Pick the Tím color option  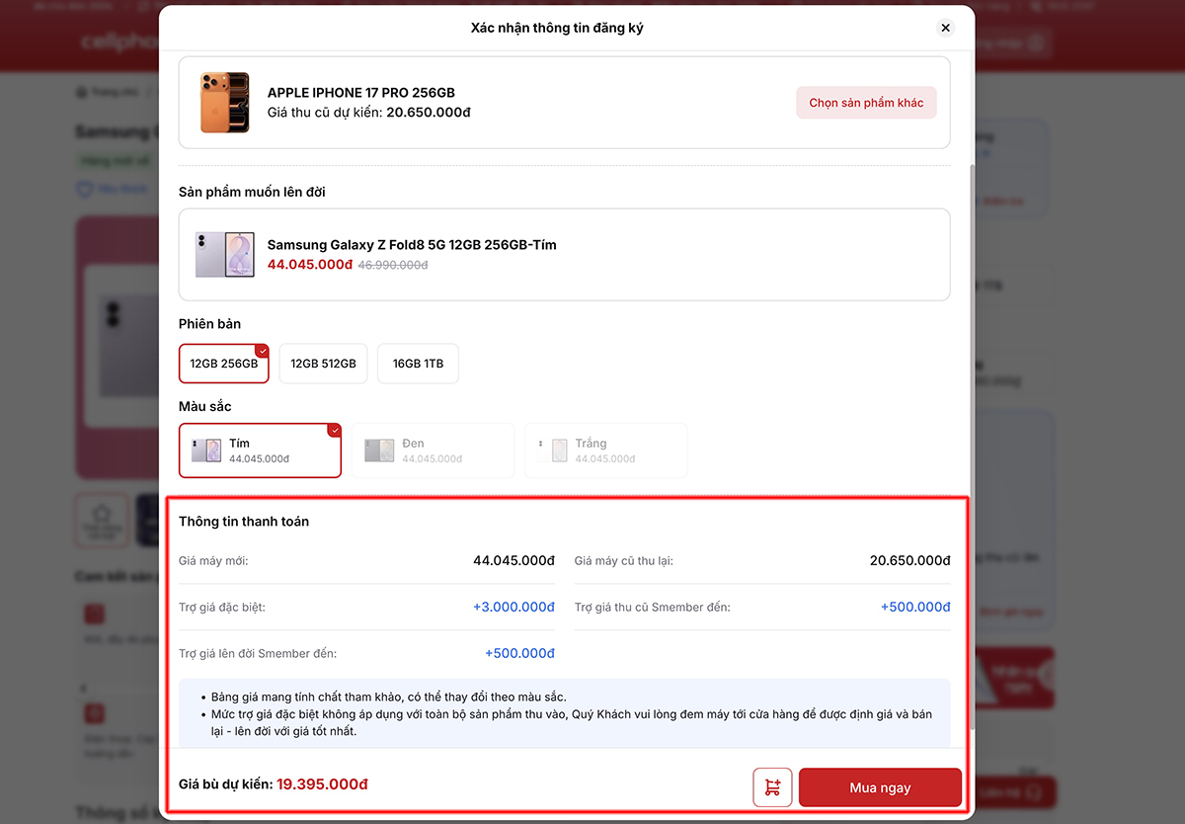[x=260, y=451]
